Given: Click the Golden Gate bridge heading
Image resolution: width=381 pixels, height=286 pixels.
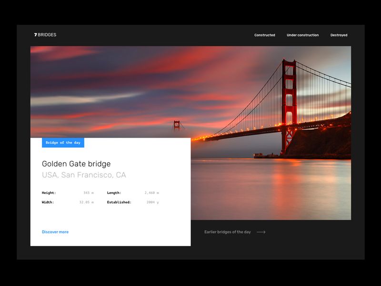Looking at the screenshot, I should coord(76,164).
